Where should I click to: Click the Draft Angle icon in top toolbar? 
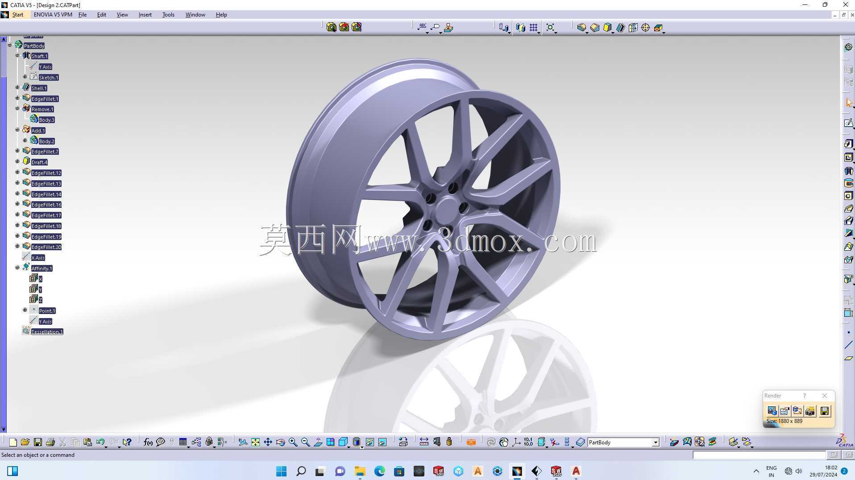click(607, 28)
